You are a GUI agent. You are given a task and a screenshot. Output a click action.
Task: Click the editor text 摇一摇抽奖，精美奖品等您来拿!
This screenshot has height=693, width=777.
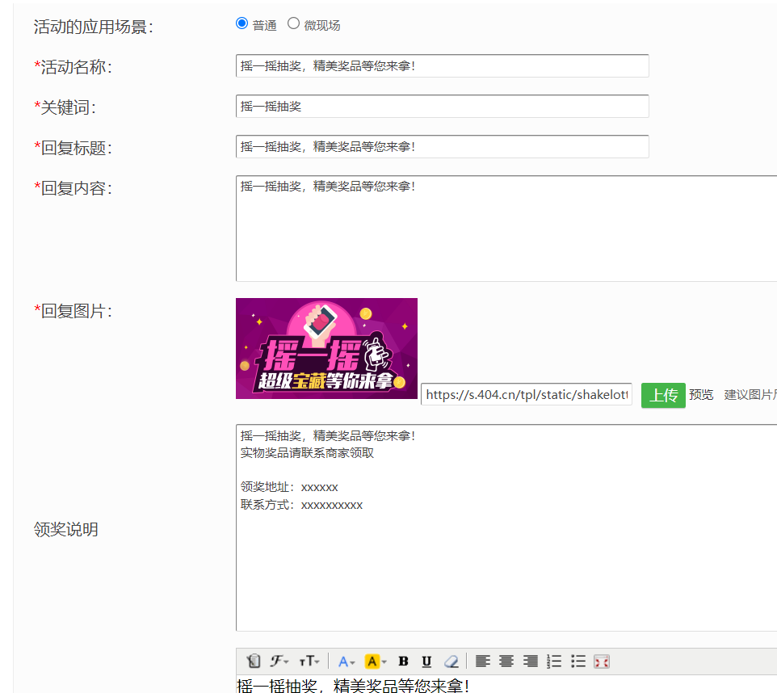353,686
